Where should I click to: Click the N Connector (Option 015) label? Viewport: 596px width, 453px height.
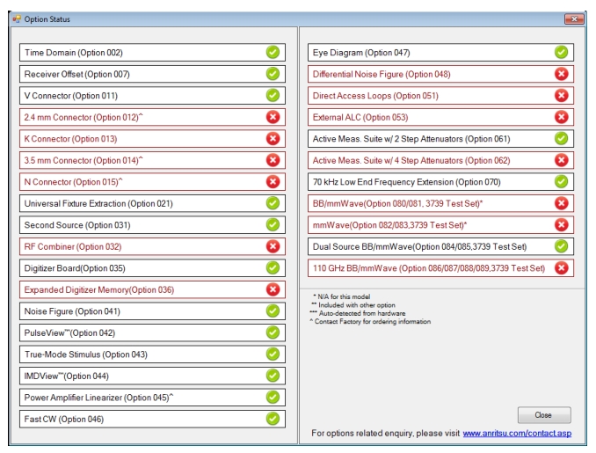pyautogui.click(x=71, y=182)
